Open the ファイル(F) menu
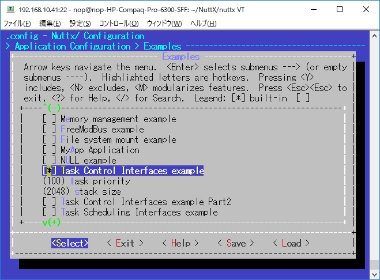Viewport: 380px width, 280px height. click(17, 24)
